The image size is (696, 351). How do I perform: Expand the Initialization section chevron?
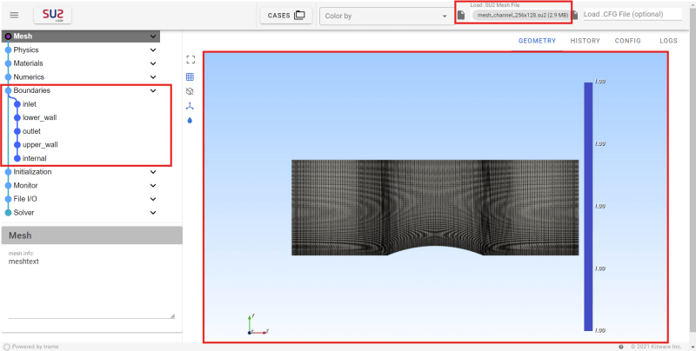coord(153,171)
